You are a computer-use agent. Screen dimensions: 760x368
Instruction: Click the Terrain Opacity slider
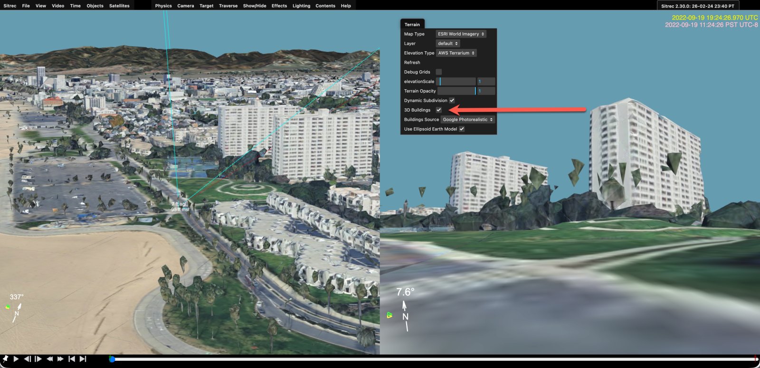456,91
